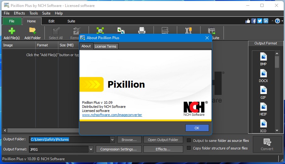The width and height of the screenshot is (285, 164).
Task: Click format list scroll-down arrow
Action: pyautogui.click(x=277, y=130)
